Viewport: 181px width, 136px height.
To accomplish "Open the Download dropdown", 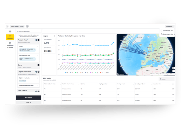I will point(170,26).
